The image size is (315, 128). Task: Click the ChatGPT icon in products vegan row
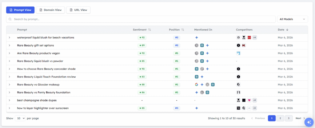(197, 53)
